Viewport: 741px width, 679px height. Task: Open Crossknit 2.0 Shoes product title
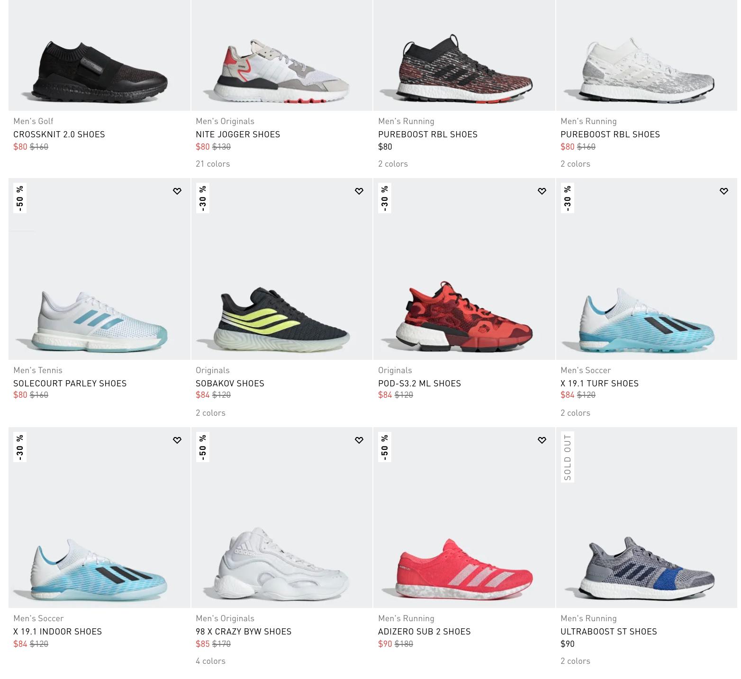click(x=59, y=134)
